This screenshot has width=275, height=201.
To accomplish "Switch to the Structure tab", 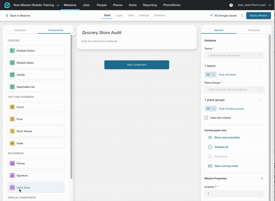I will [20, 30].
